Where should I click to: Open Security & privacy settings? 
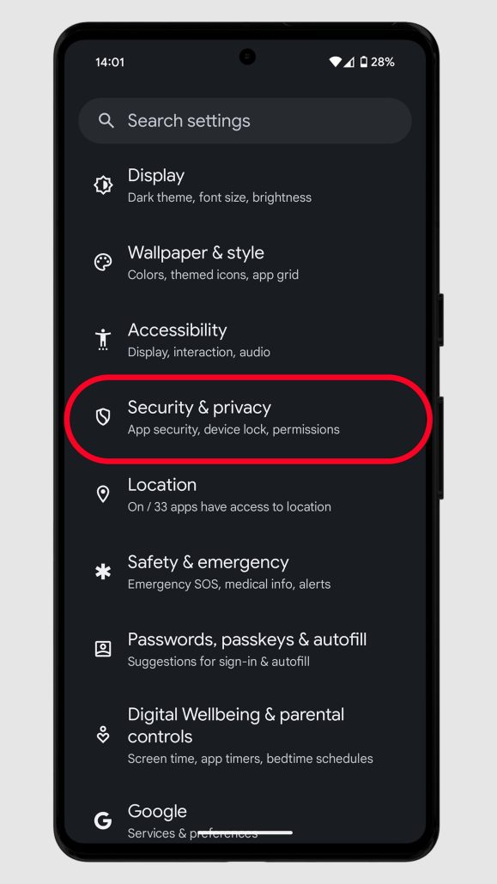(245, 417)
